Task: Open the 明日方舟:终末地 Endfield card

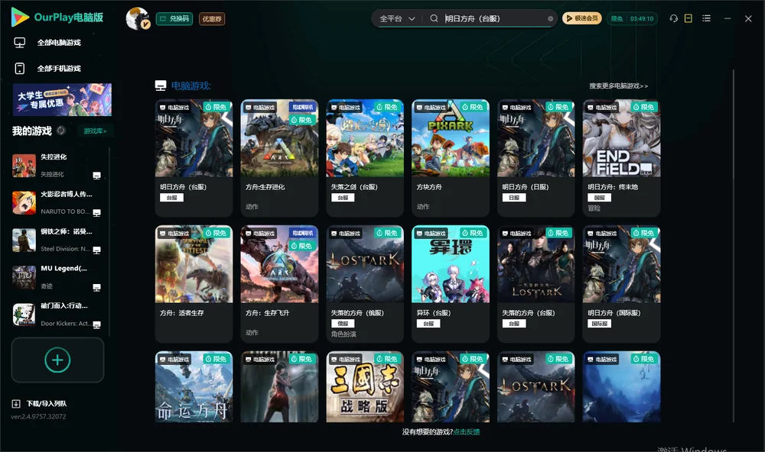Action: (621, 158)
